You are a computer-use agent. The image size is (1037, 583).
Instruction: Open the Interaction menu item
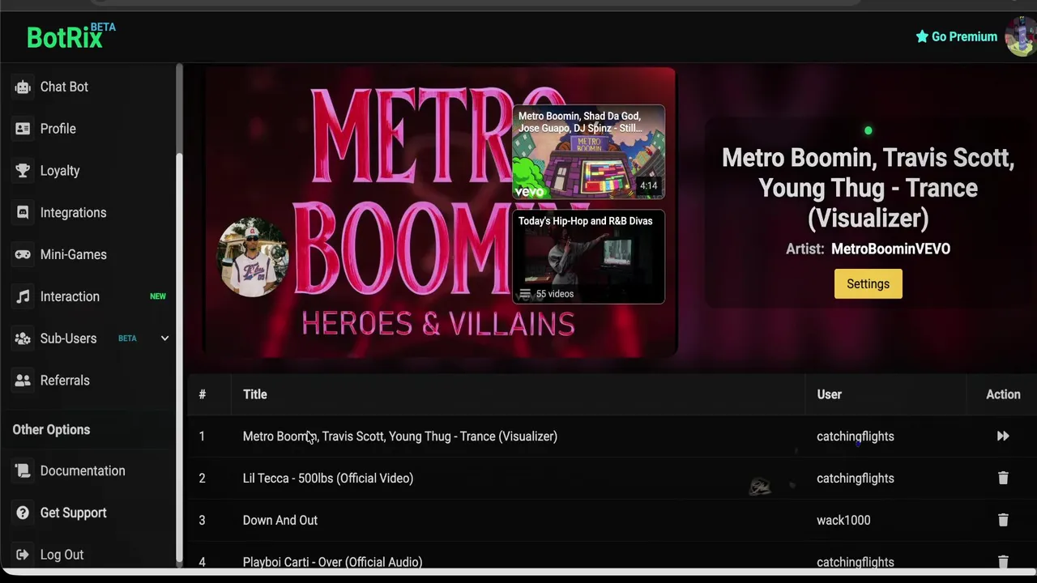pos(70,296)
